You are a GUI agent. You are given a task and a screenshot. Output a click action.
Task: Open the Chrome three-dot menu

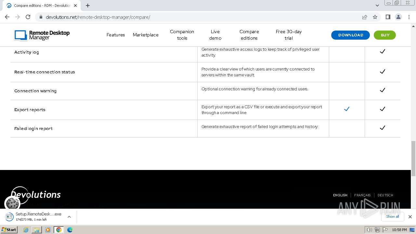pyautogui.click(x=409, y=17)
